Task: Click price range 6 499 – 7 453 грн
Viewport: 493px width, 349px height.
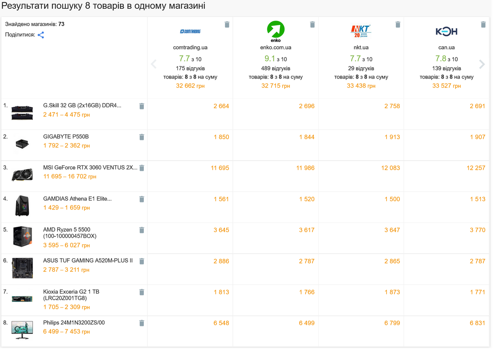Action: point(67,332)
